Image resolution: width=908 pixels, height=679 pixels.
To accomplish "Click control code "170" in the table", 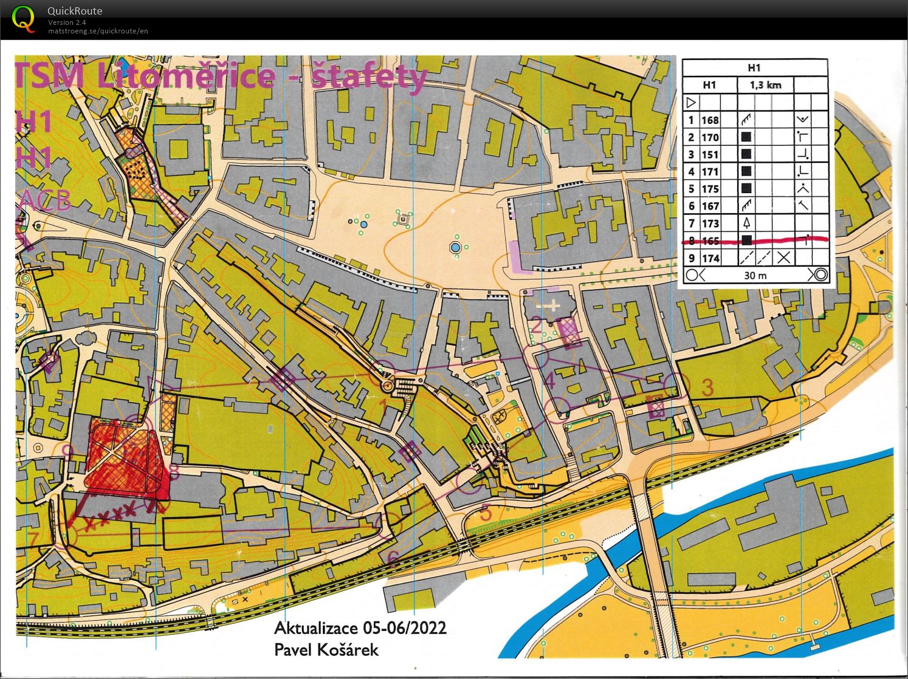I will click(710, 137).
